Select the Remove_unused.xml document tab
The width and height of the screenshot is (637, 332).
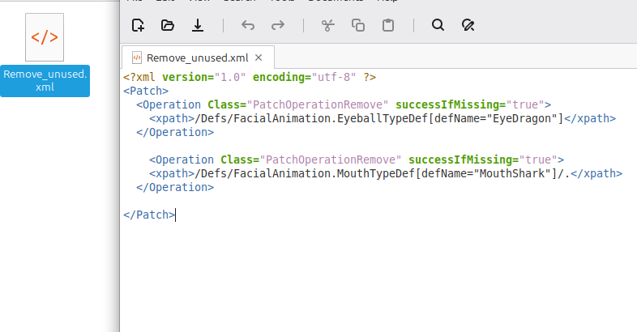(x=198, y=58)
